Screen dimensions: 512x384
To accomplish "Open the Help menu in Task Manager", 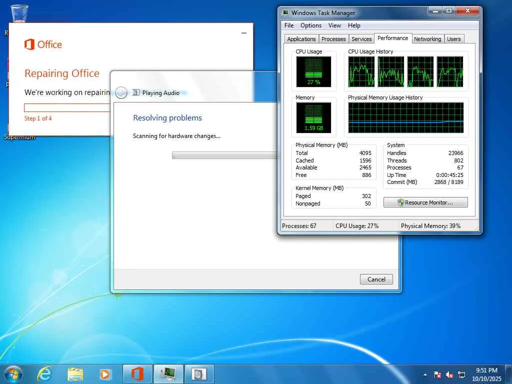I will pyautogui.click(x=354, y=25).
